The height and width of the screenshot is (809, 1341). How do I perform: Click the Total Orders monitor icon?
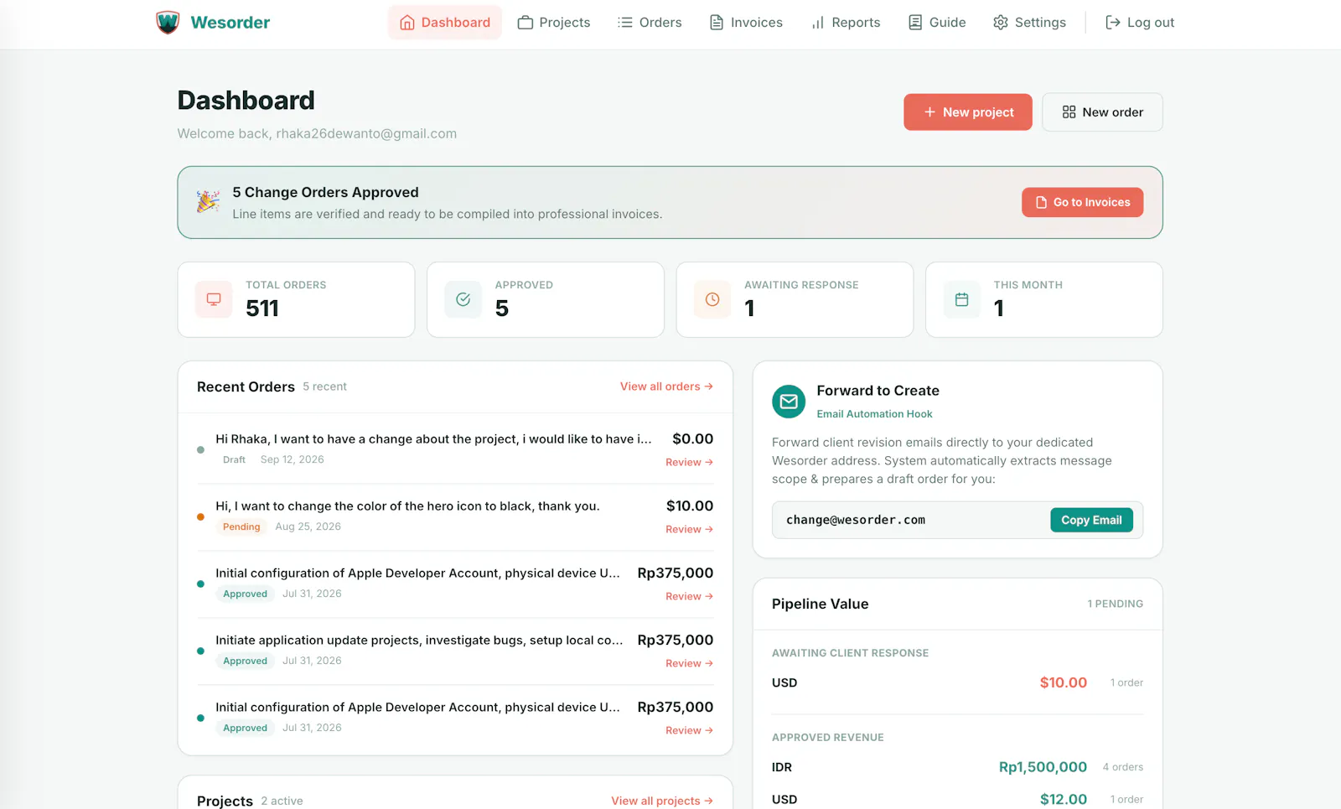click(x=214, y=299)
